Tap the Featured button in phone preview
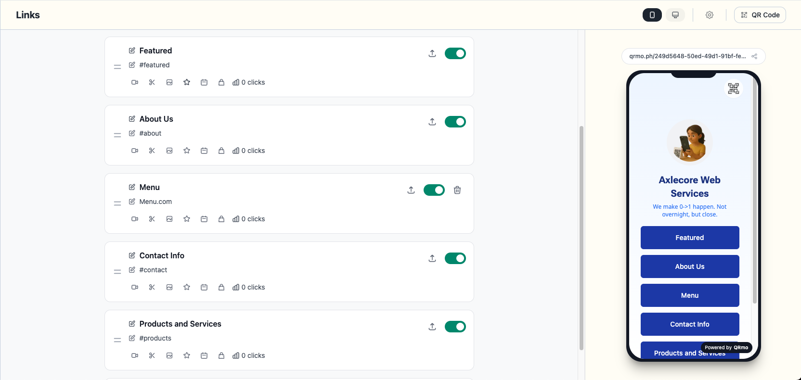 (x=689, y=238)
